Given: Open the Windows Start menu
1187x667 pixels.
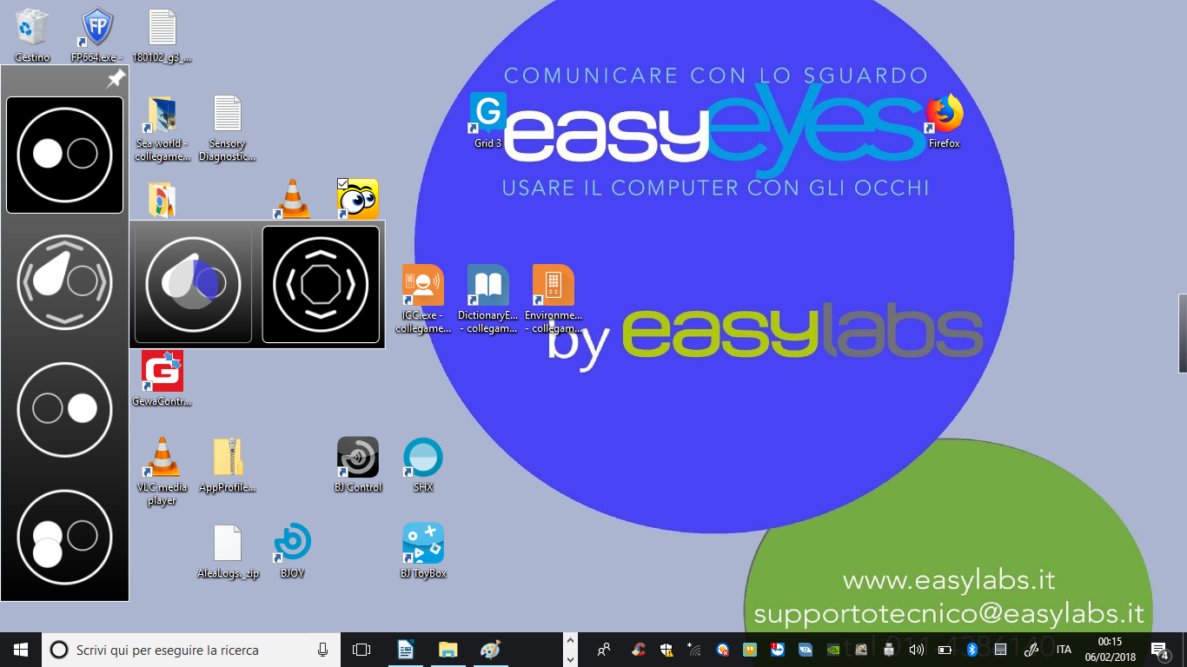Looking at the screenshot, I should (x=21, y=650).
